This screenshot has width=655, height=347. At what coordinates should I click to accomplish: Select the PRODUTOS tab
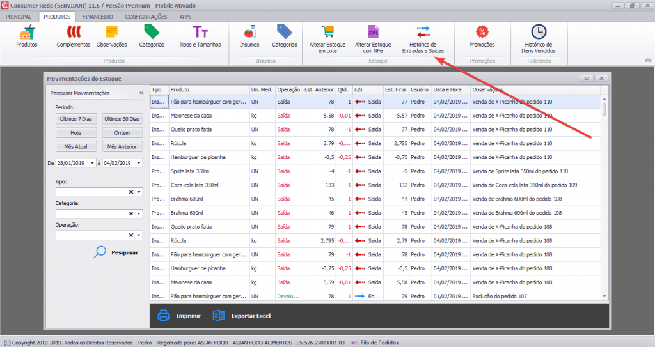[x=57, y=17]
